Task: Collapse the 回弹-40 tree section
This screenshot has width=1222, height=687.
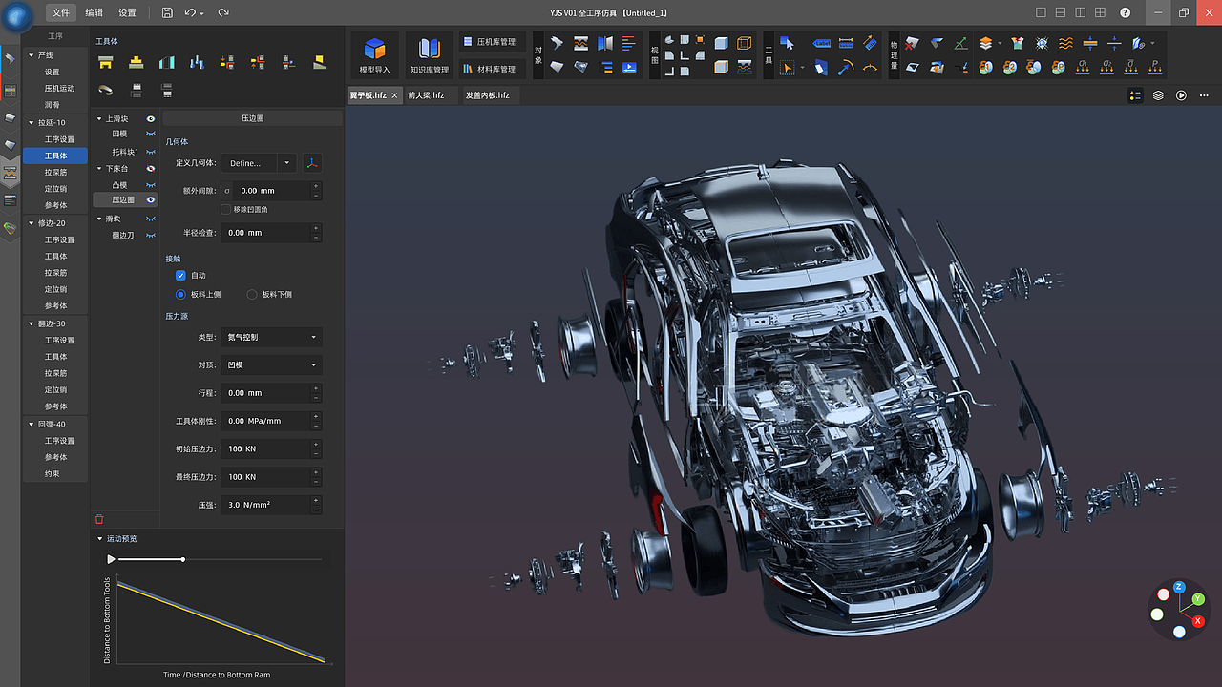Action: point(31,425)
